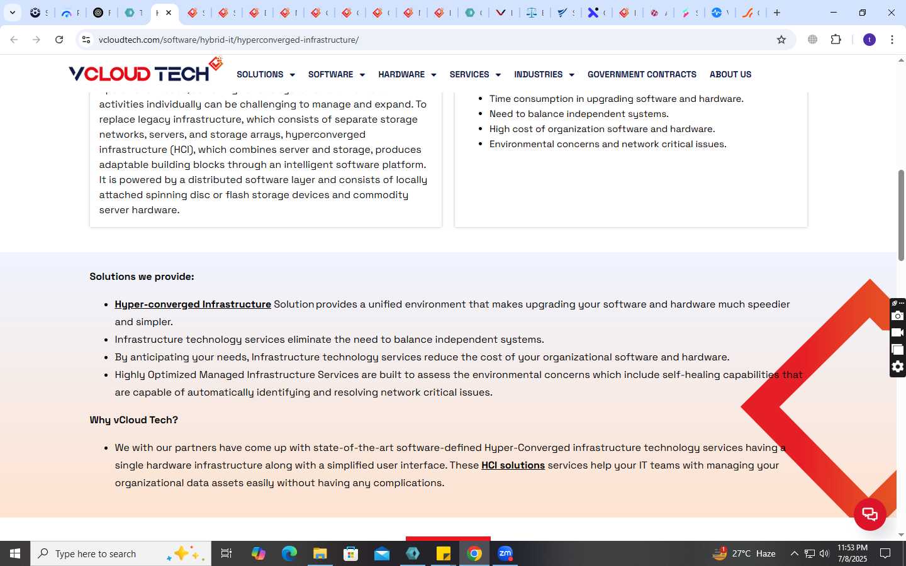
Task: Open the HCI solutions link
Action: (x=513, y=465)
